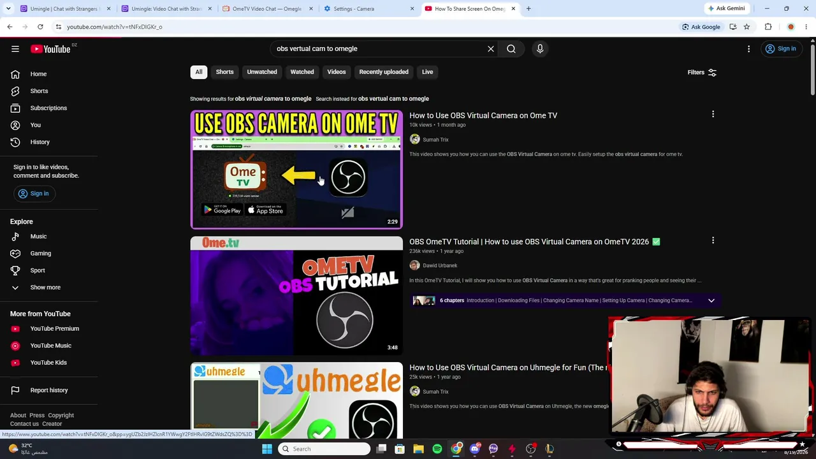Image resolution: width=816 pixels, height=459 pixels.
Task: Open the Chrome three-dot menu
Action: (806, 27)
